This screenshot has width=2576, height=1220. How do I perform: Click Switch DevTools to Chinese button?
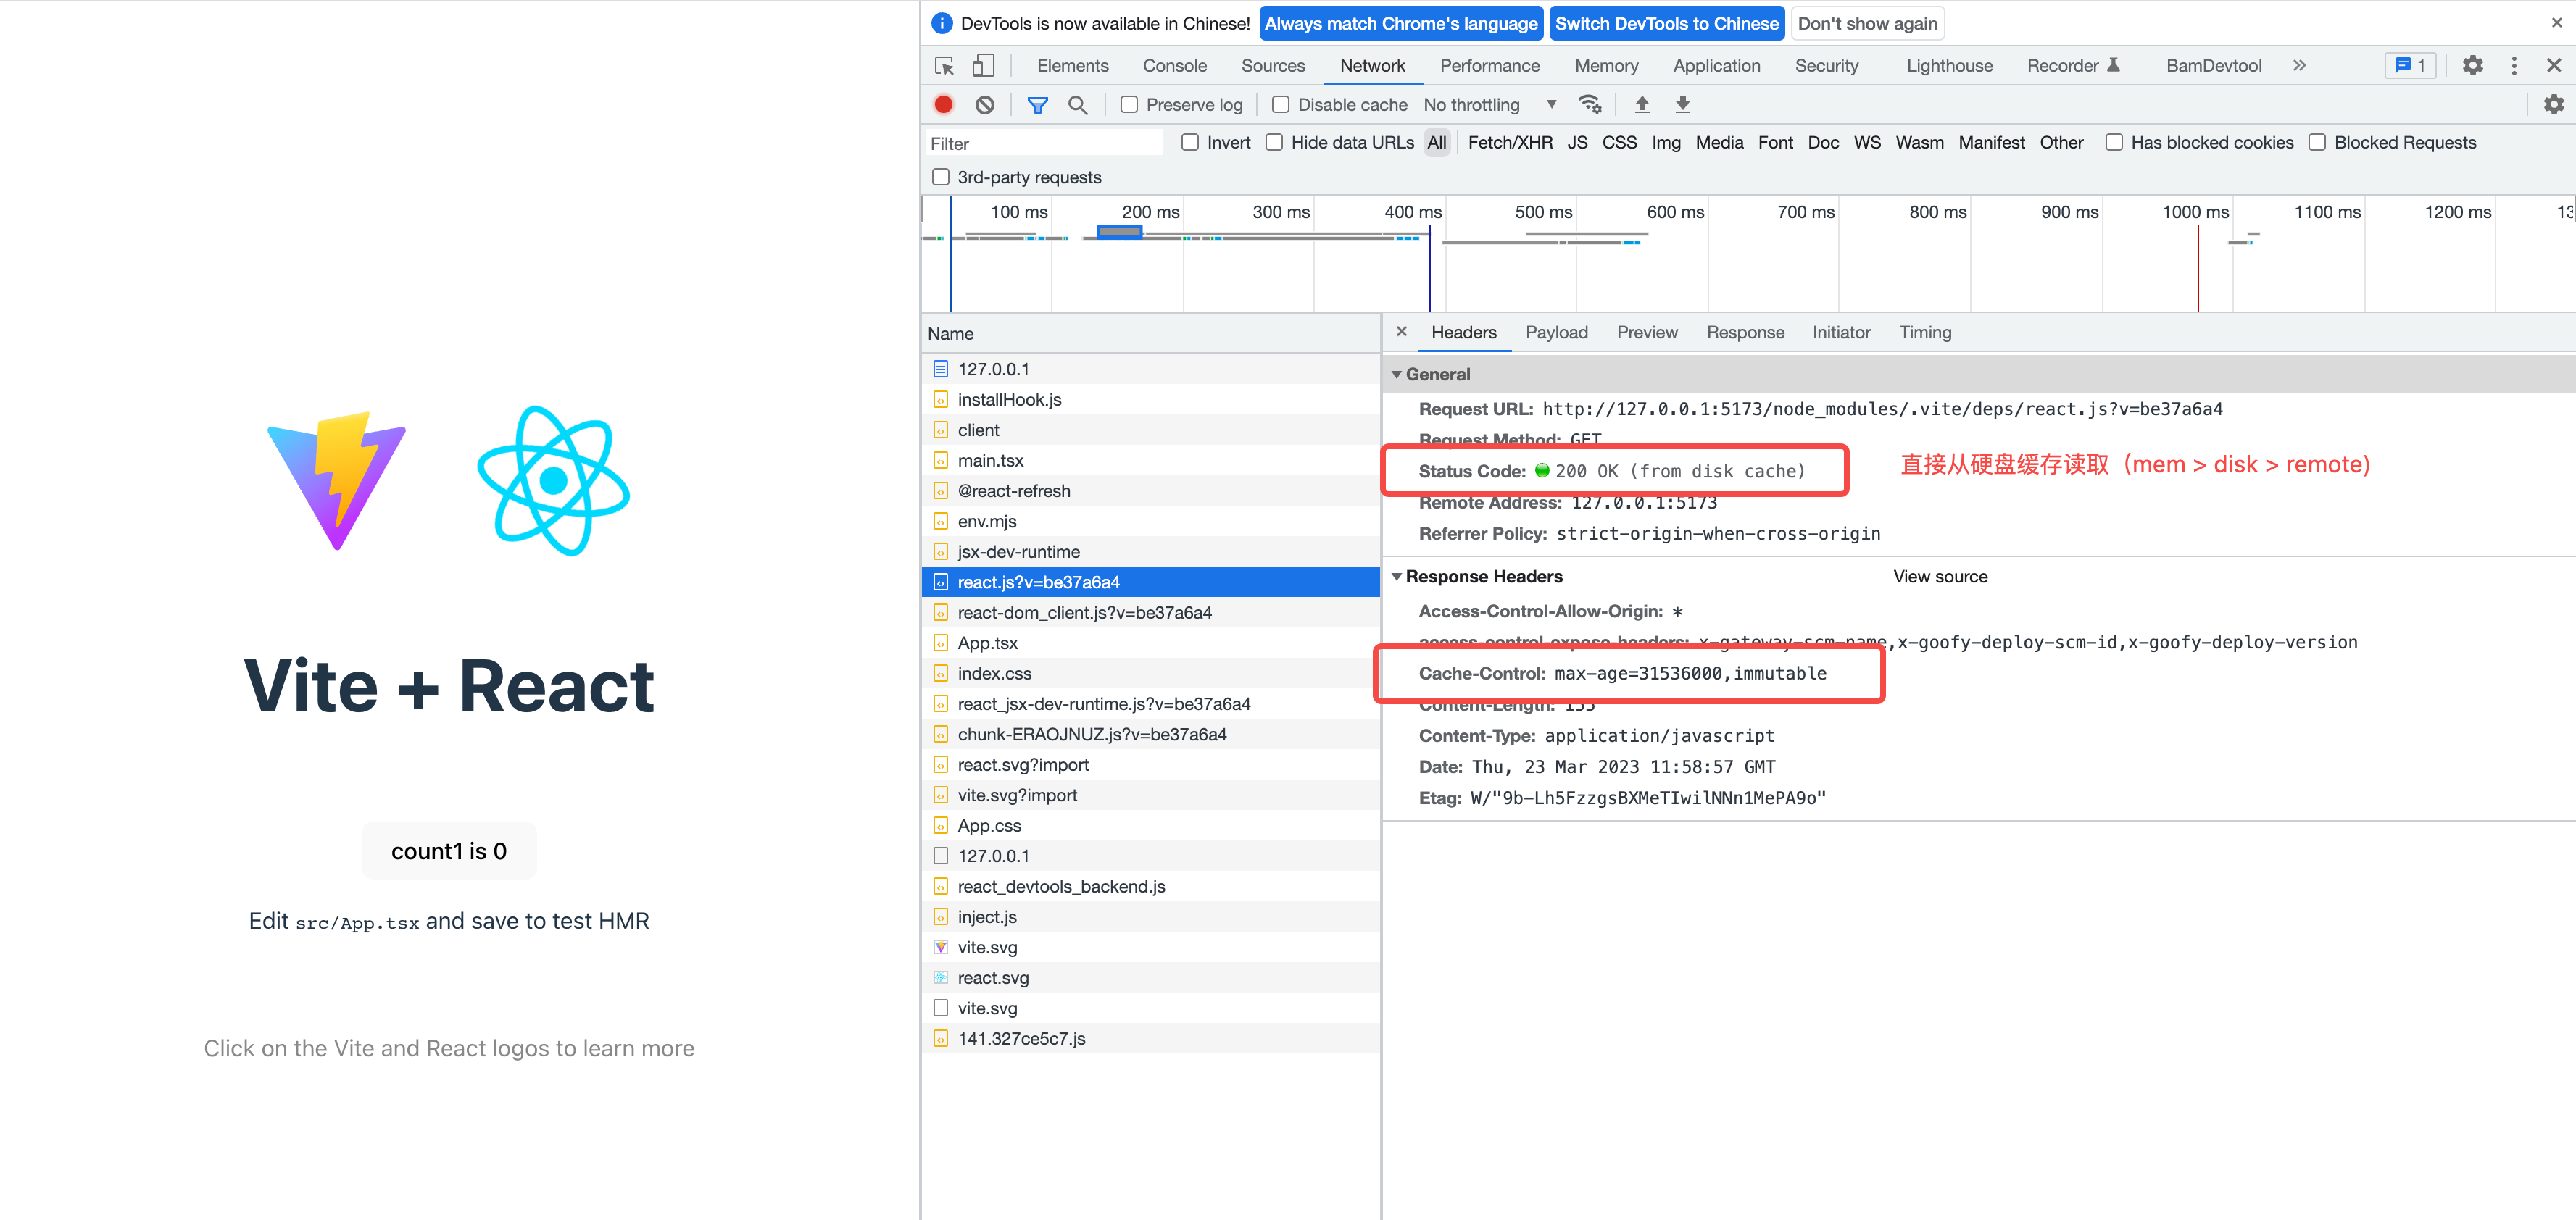[x=1666, y=24]
